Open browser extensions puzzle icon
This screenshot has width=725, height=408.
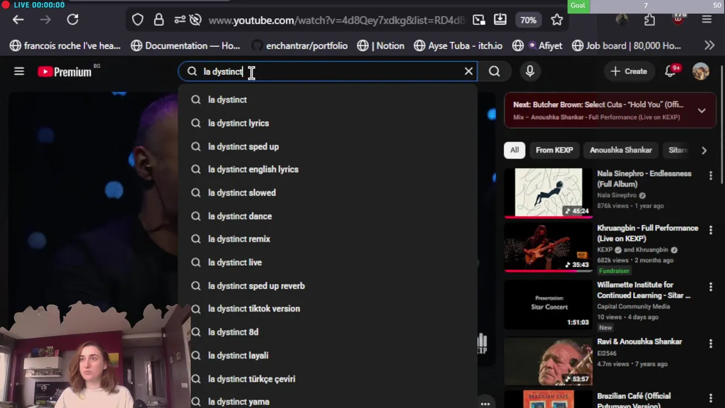[x=650, y=20]
